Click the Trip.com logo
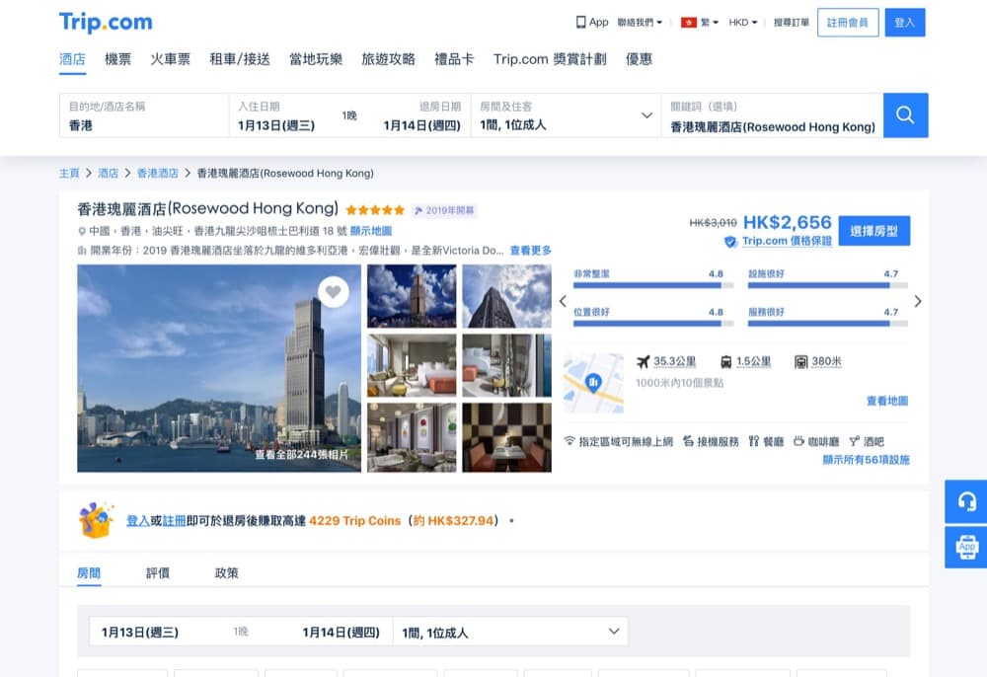This screenshot has width=987, height=677. pos(106,22)
